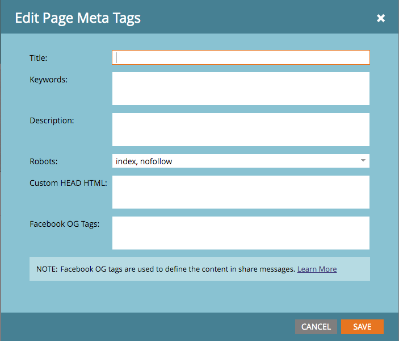Open the Learn More link
The image size is (399, 341).
pos(317,269)
